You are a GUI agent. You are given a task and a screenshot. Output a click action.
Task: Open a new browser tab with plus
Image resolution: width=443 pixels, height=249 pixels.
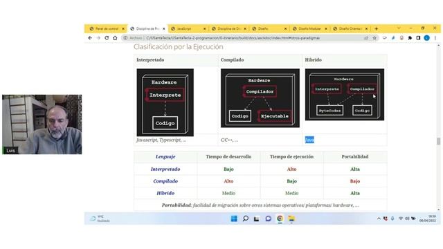click(376, 28)
